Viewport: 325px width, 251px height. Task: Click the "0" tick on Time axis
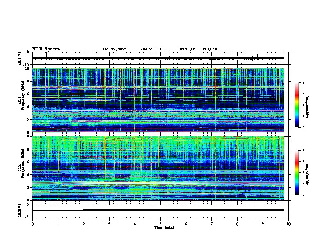32,224
